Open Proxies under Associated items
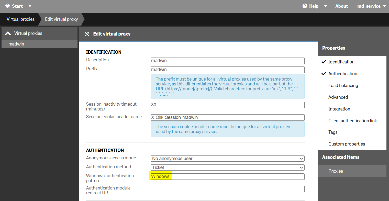389x201 pixels. click(x=352, y=171)
